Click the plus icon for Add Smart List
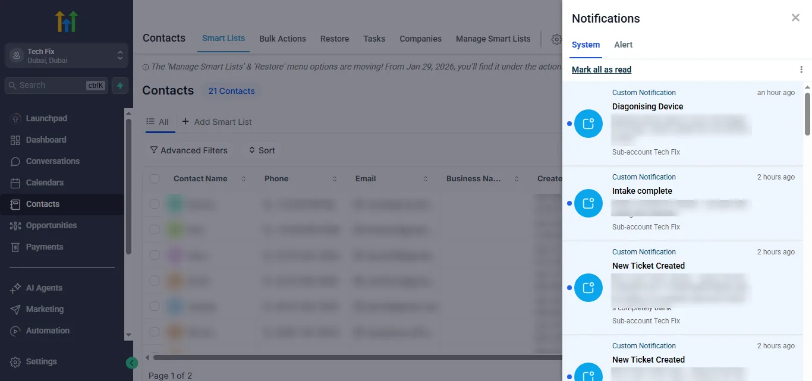 185,121
